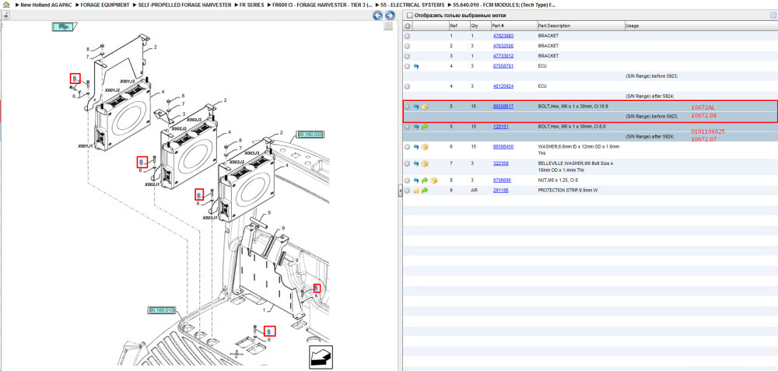Open part number link 47632500

click(503, 46)
